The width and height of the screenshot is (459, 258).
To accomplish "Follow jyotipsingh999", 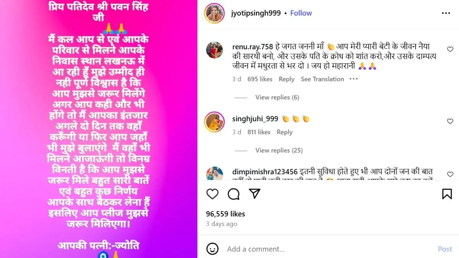I will coord(301,13).
